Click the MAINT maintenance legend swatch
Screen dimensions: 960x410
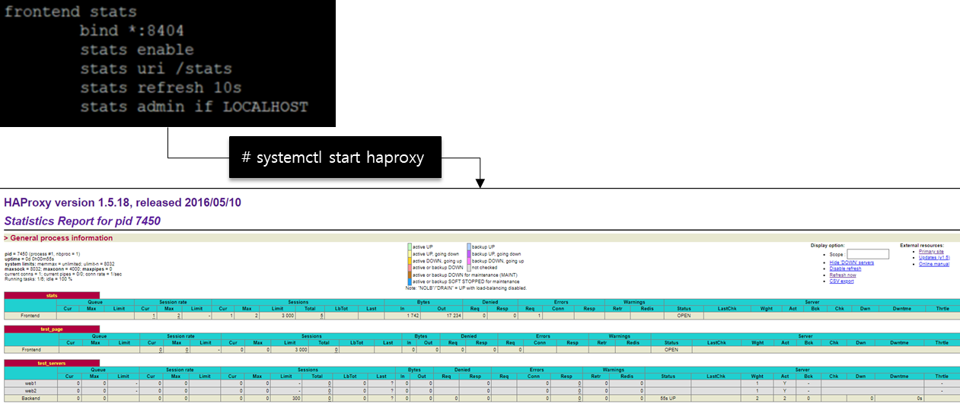(x=409, y=274)
